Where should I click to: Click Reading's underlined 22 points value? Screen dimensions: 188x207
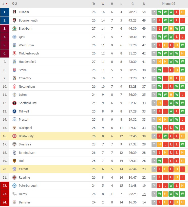(x=144, y=178)
